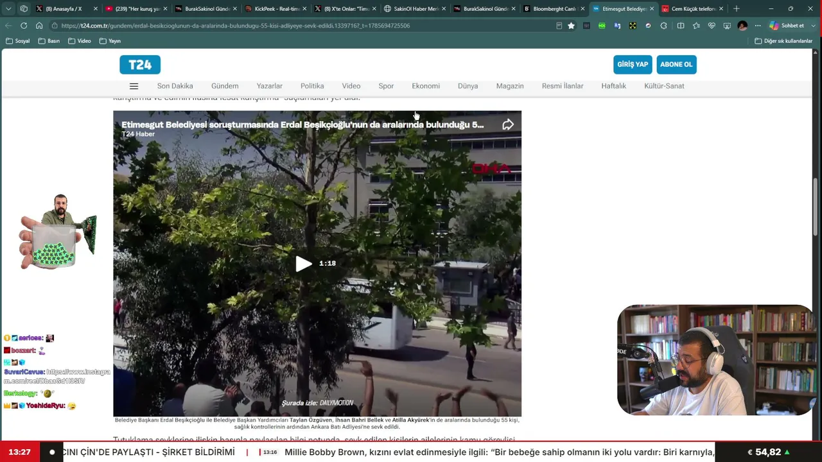The image size is (822, 462).
Task: Play the Etimesgut Belediyesi video
Action: (304, 264)
